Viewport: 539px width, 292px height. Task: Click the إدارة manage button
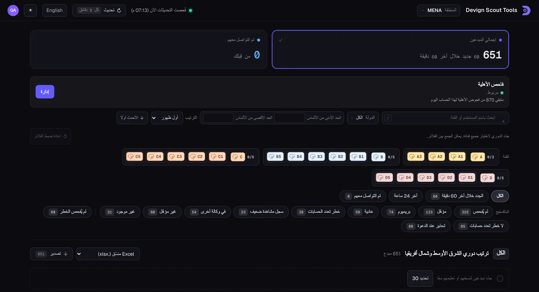(45, 92)
